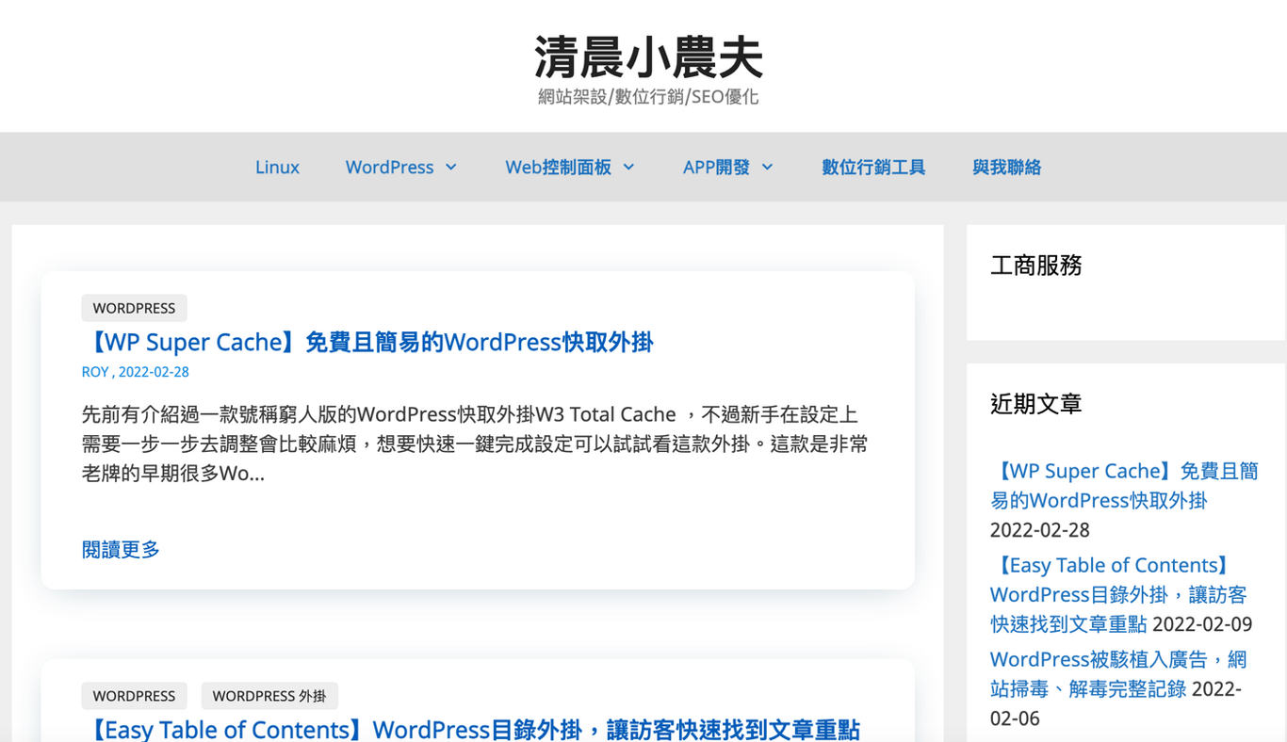Open sidebar recent post Easy Table of Contents link

pyautogui.click(x=1118, y=594)
